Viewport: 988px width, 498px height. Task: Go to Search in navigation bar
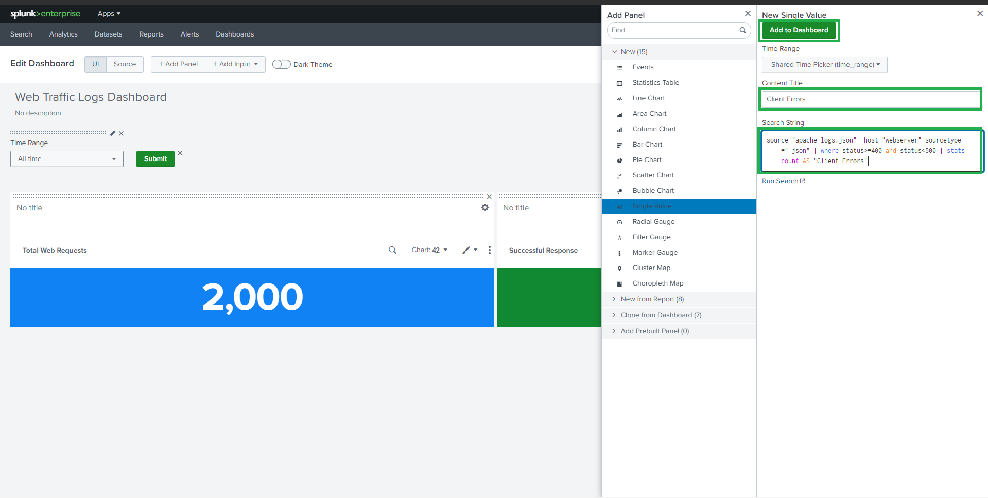pos(21,34)
